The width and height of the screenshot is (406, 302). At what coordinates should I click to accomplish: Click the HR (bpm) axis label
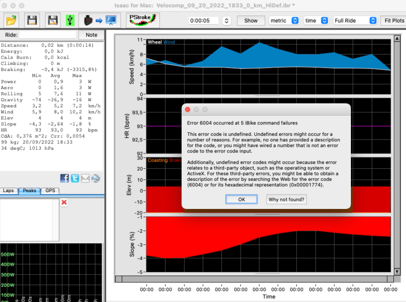point(126,126)
